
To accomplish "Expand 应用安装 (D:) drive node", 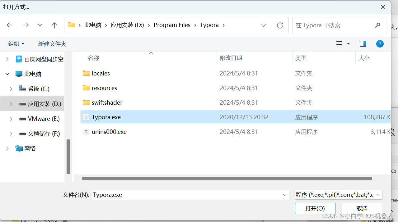I will pyautogui.click(x=11, y=104).
